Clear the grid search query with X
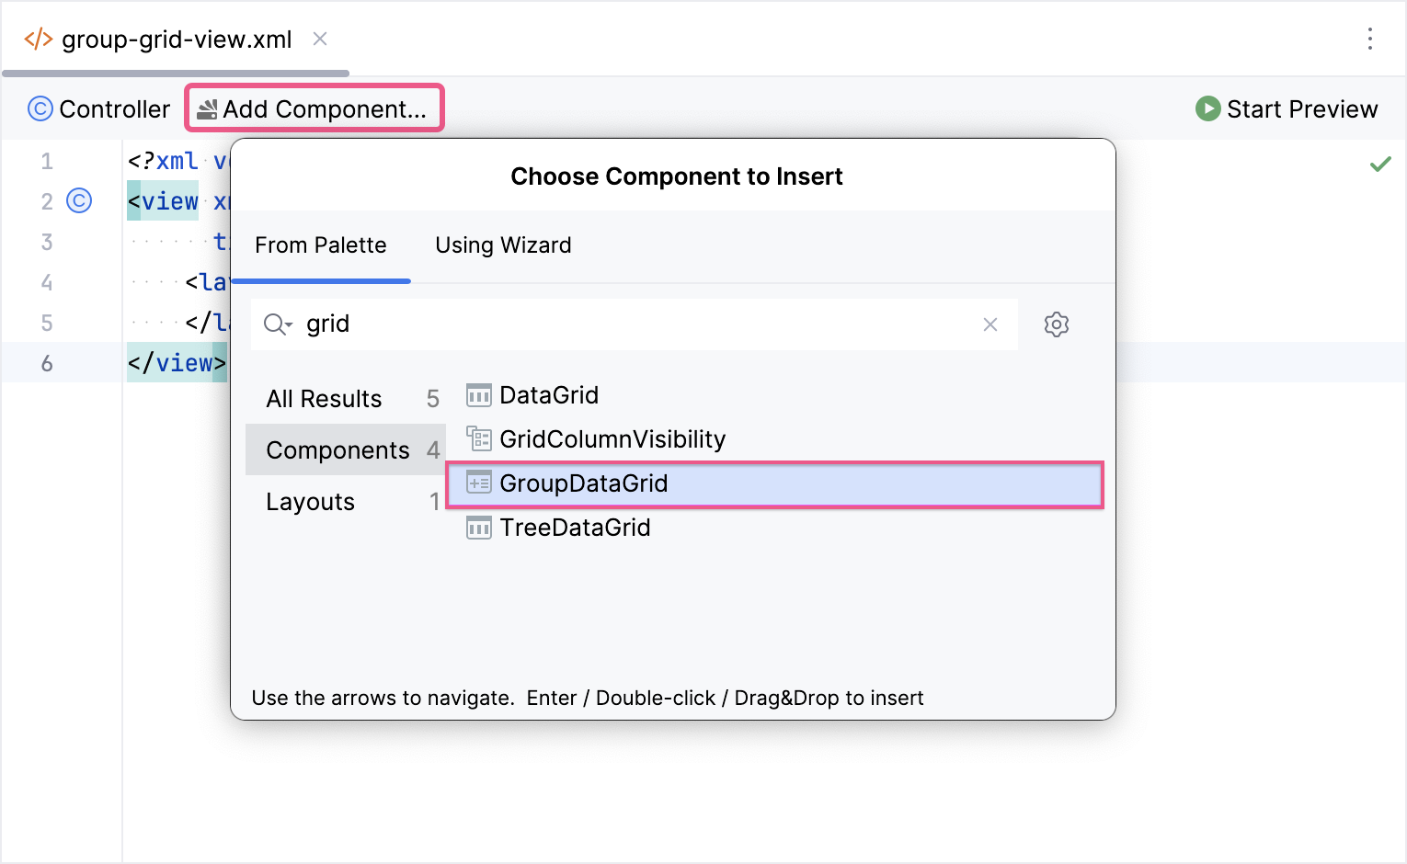This screenshot has width=1407, height=864. (x=989, y=324)
